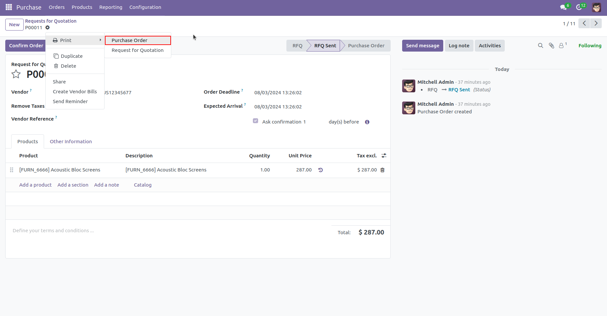Open the gear action menu next to P00011

pos(48,28)
